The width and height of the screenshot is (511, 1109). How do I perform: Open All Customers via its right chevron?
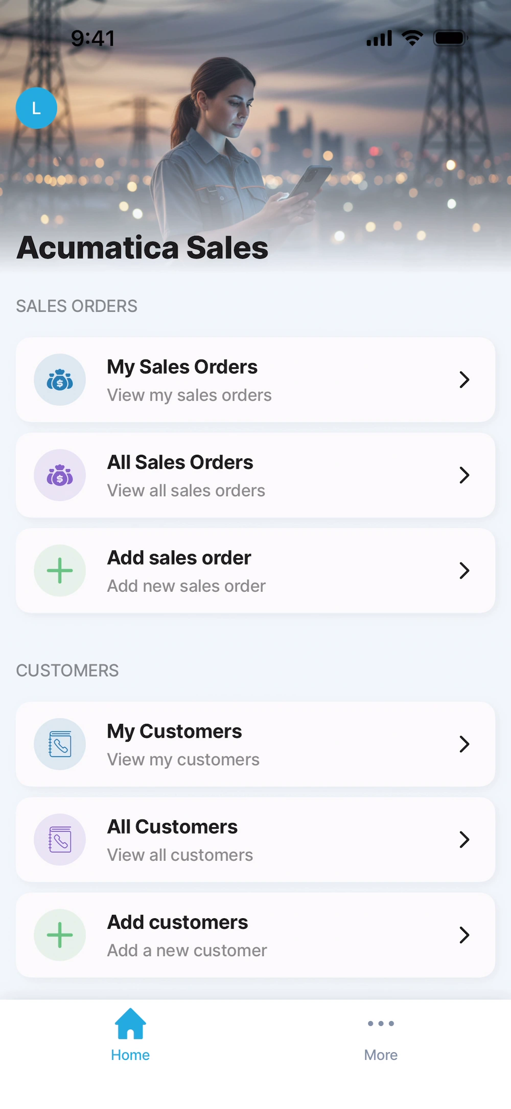(x=464, y=839)
